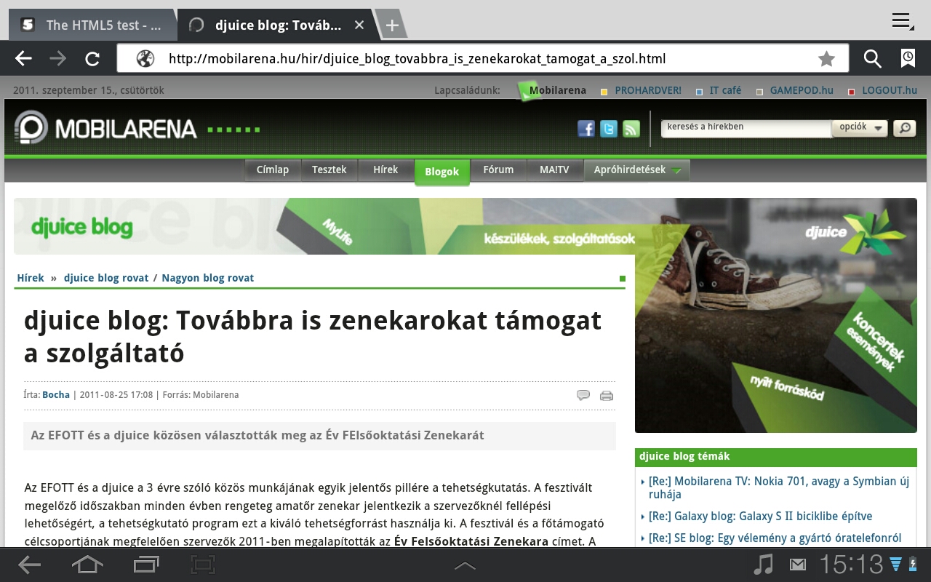The image size is (931, 582).
Task: Tap the Android home button
Action: (x=87, y=565)
